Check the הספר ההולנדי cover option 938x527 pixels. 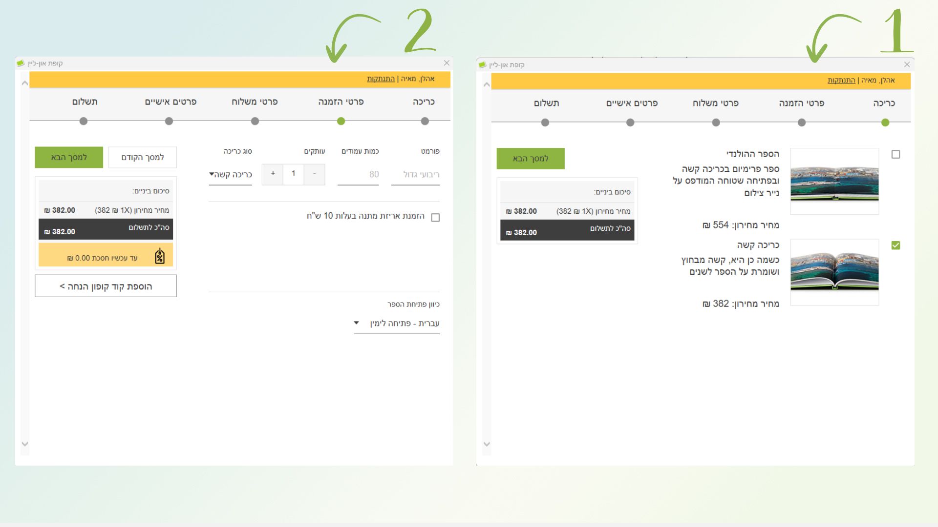click(x=895, y=154)
